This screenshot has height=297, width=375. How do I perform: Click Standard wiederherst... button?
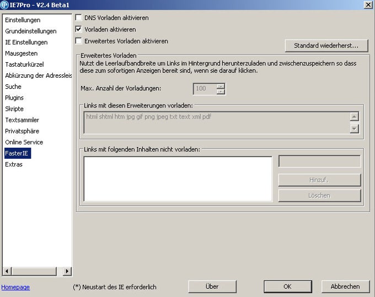(x=326, y=45)
